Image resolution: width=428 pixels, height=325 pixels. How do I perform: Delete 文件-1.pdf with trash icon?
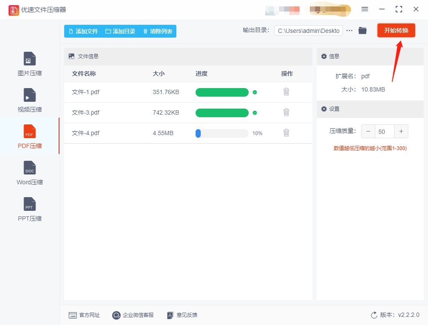(286, 92)
